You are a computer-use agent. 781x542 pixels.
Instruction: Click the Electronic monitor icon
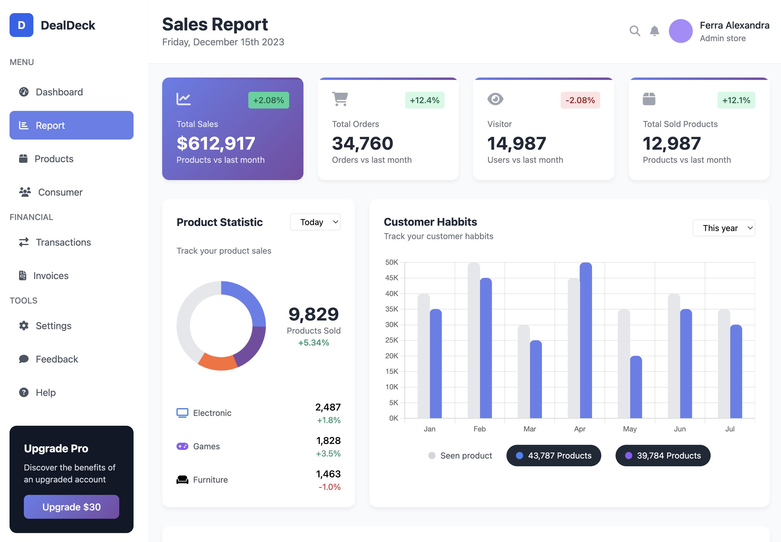[182, 413]
